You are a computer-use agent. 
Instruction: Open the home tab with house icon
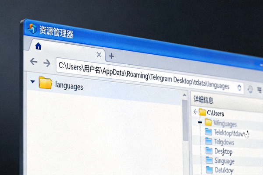pyautogui.click(x=39, y=46)
